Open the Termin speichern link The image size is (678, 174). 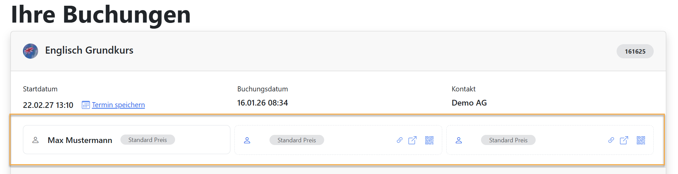pyautogui.click(x=118, y=105)
